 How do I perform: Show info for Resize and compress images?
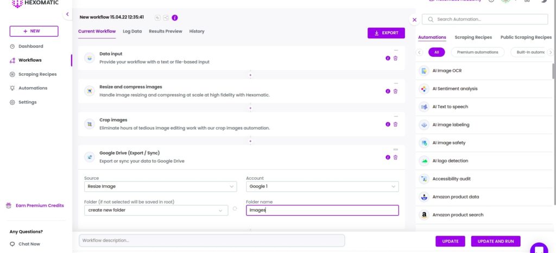tap(388, 91)
